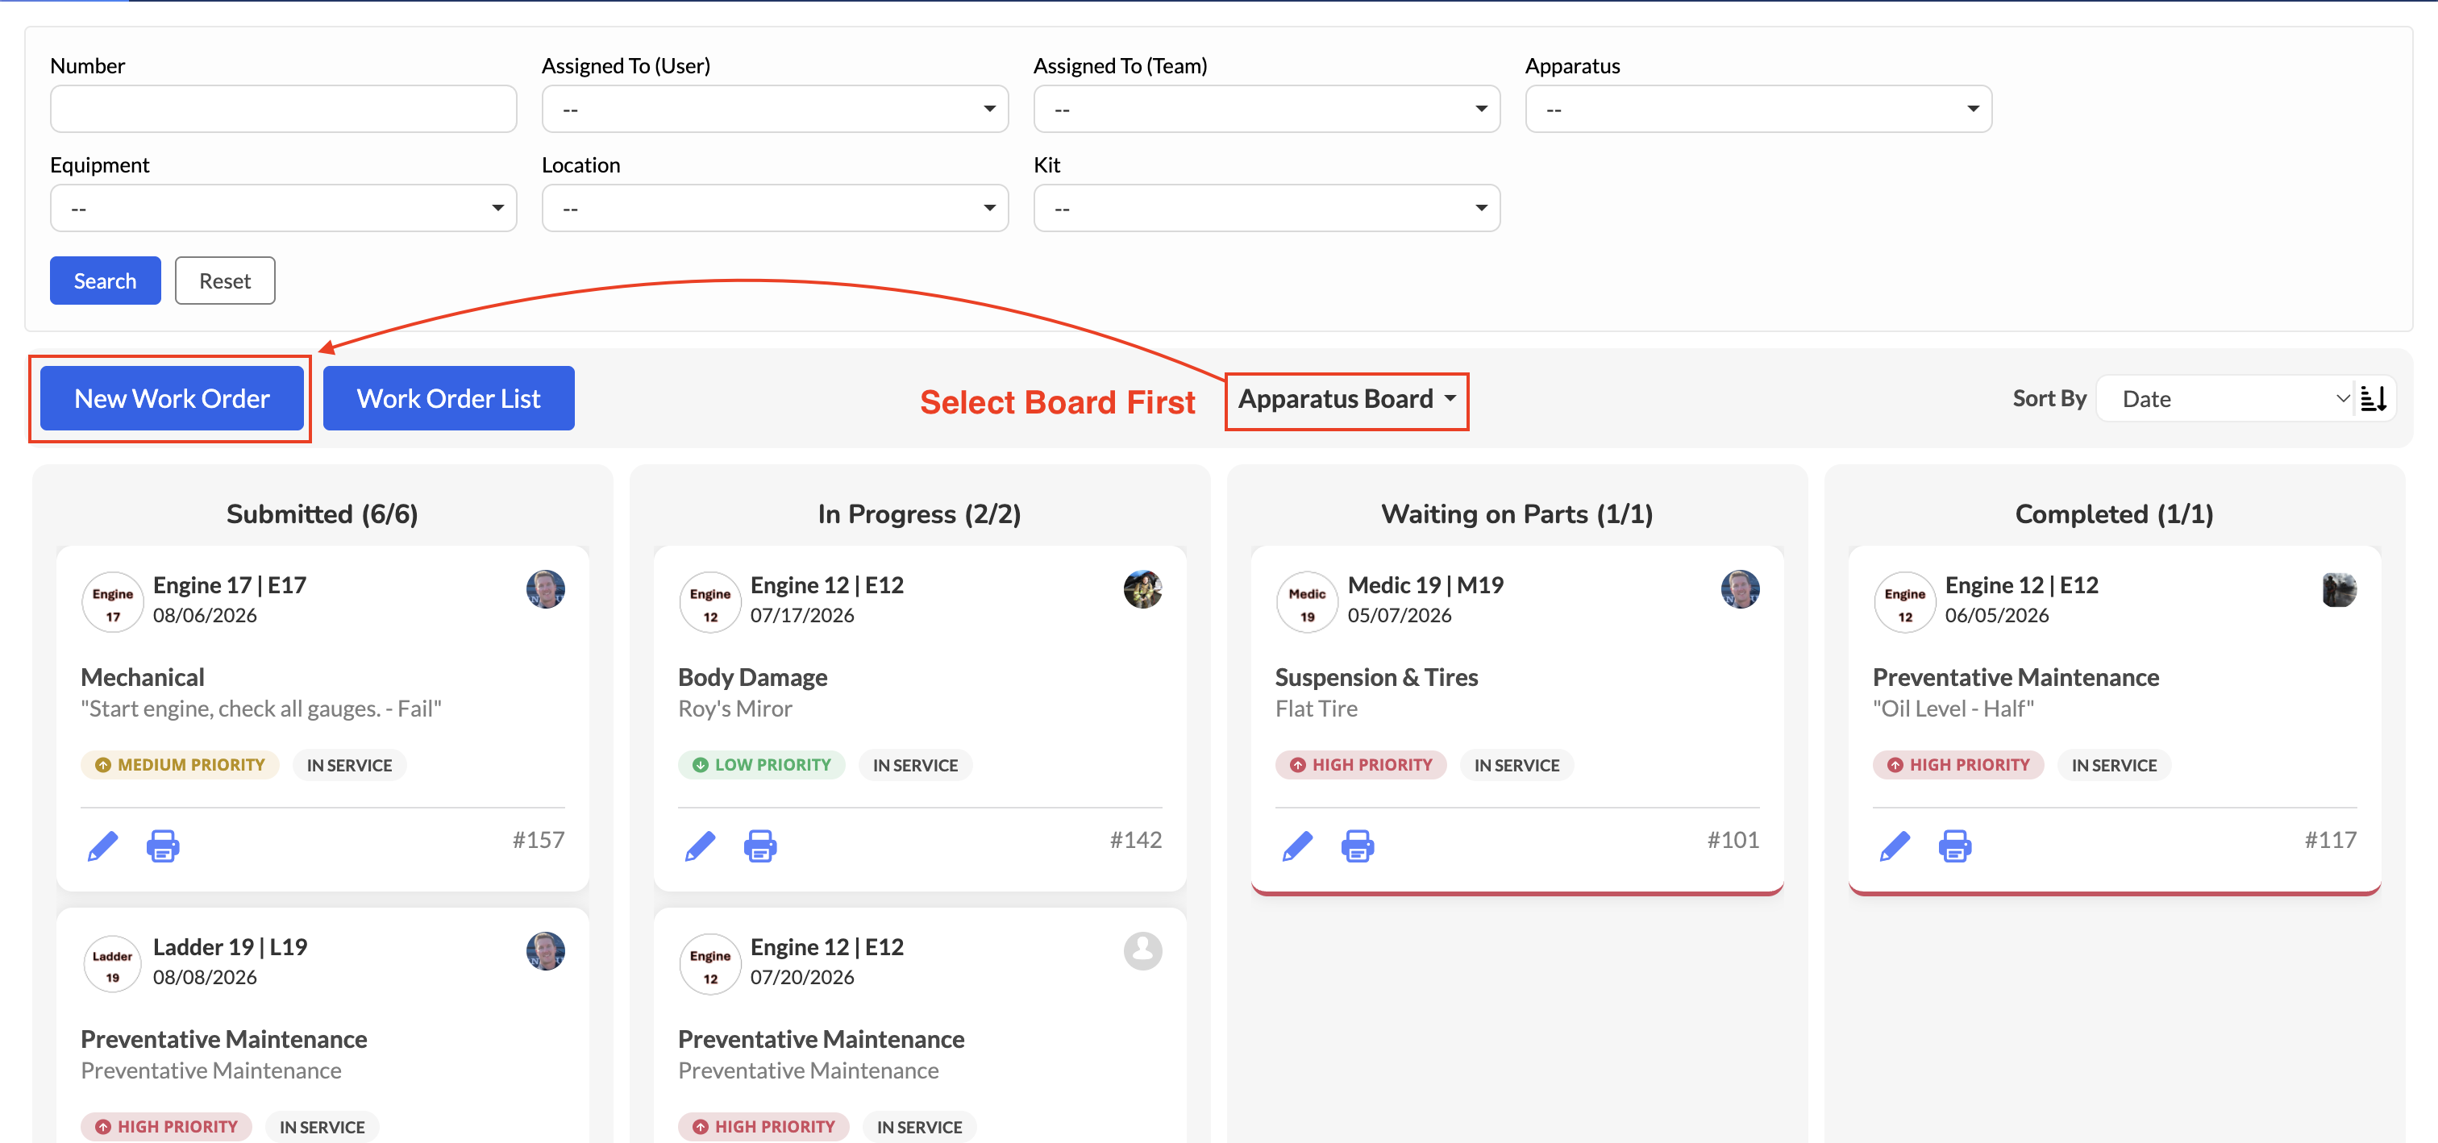Print completed work order #117
The width and height of the screenshot is (2438, 1143).
[1954, 845]
